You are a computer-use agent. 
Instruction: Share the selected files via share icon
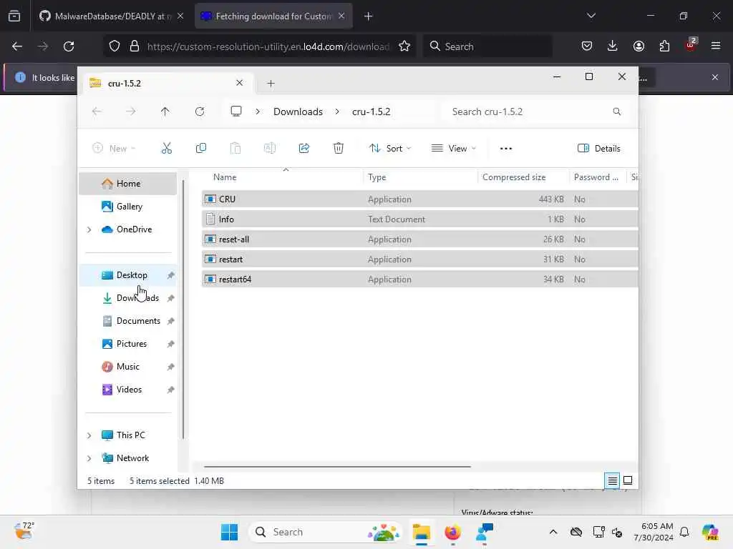pyautogui.click(x=304, y=149)
